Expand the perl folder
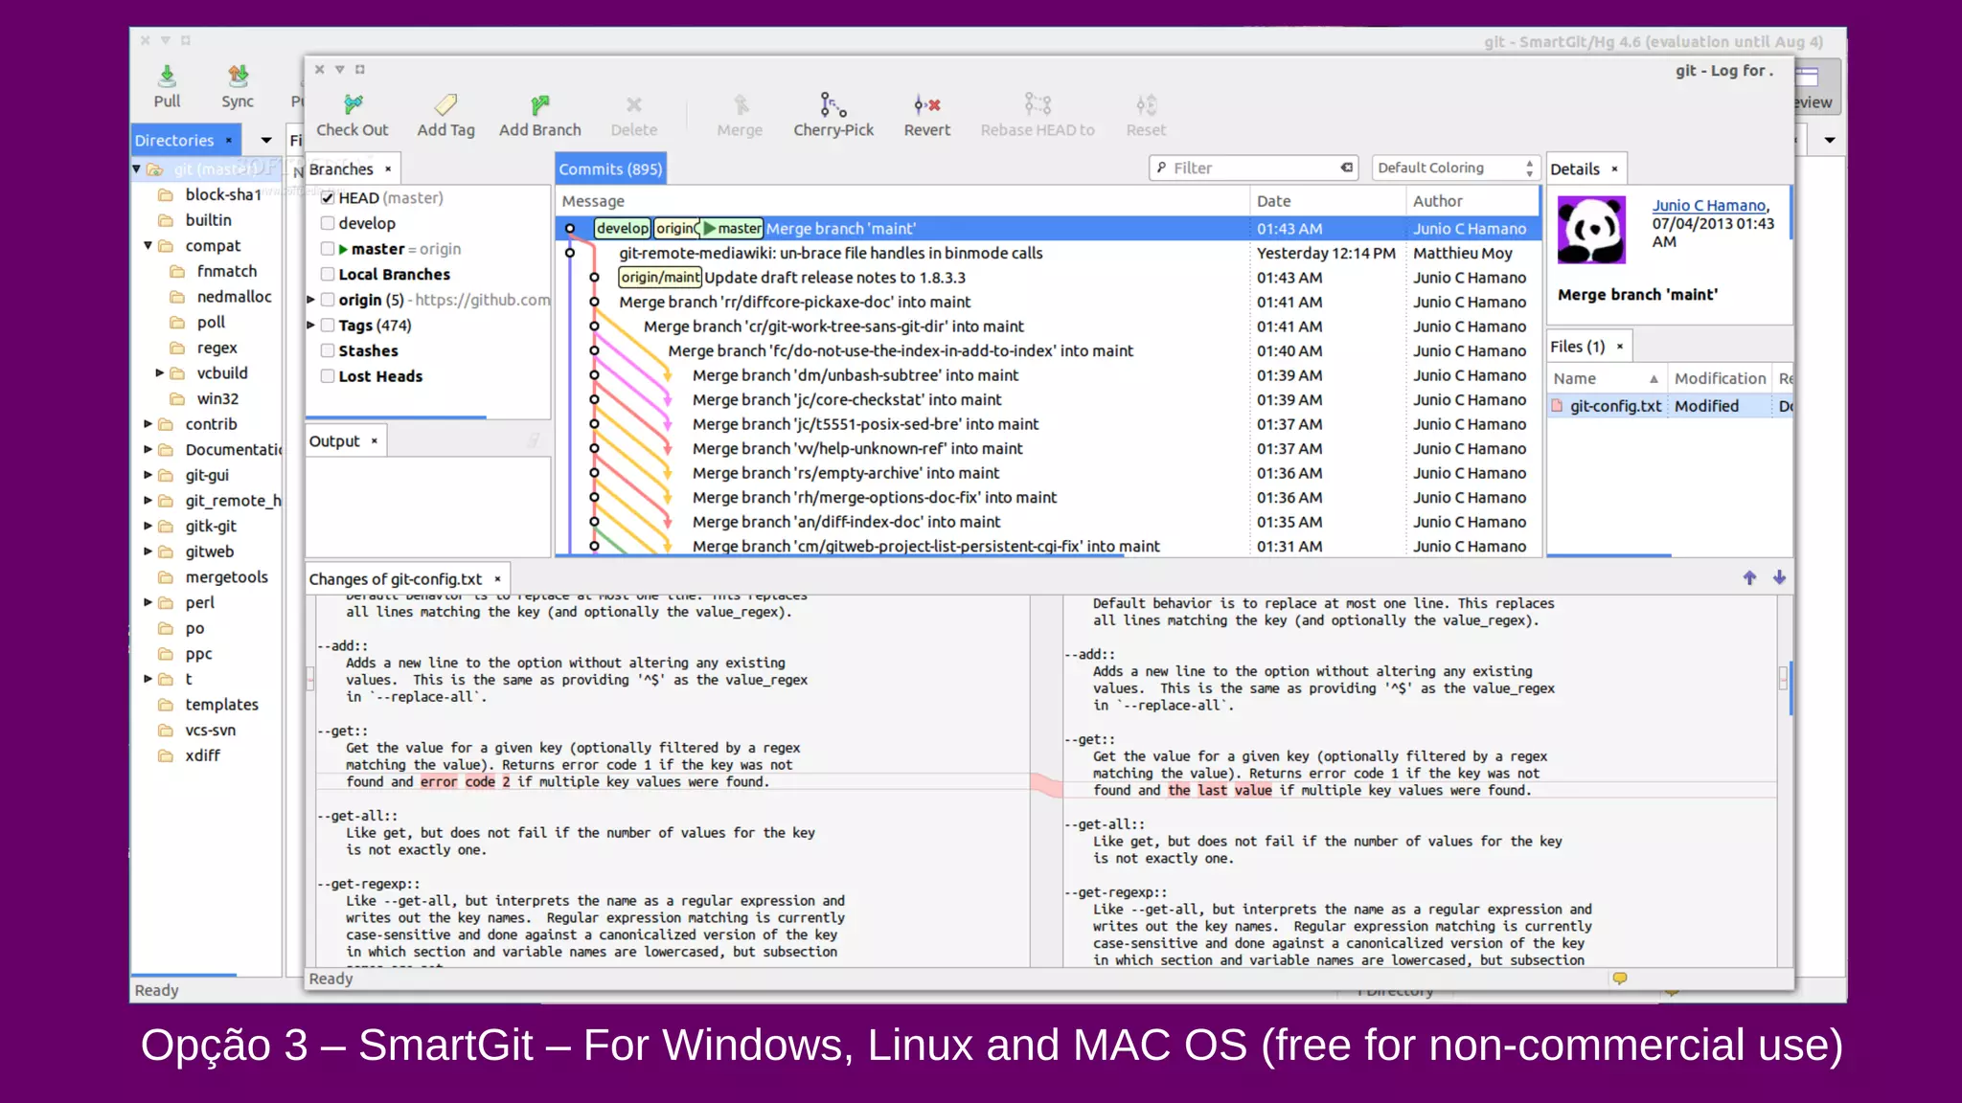The height and width of the screenshot is (1103, 1962). tap(148, 603)
